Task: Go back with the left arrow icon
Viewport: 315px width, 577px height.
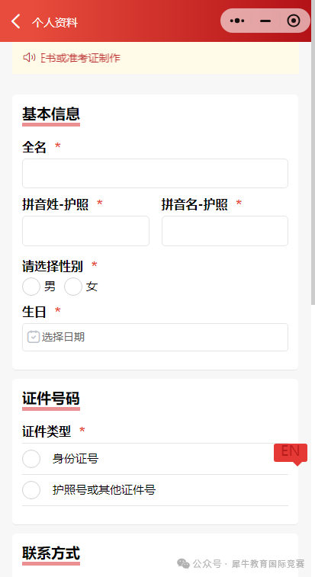Action: 16,21
